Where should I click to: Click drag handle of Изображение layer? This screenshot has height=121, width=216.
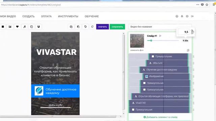(193, 76)
